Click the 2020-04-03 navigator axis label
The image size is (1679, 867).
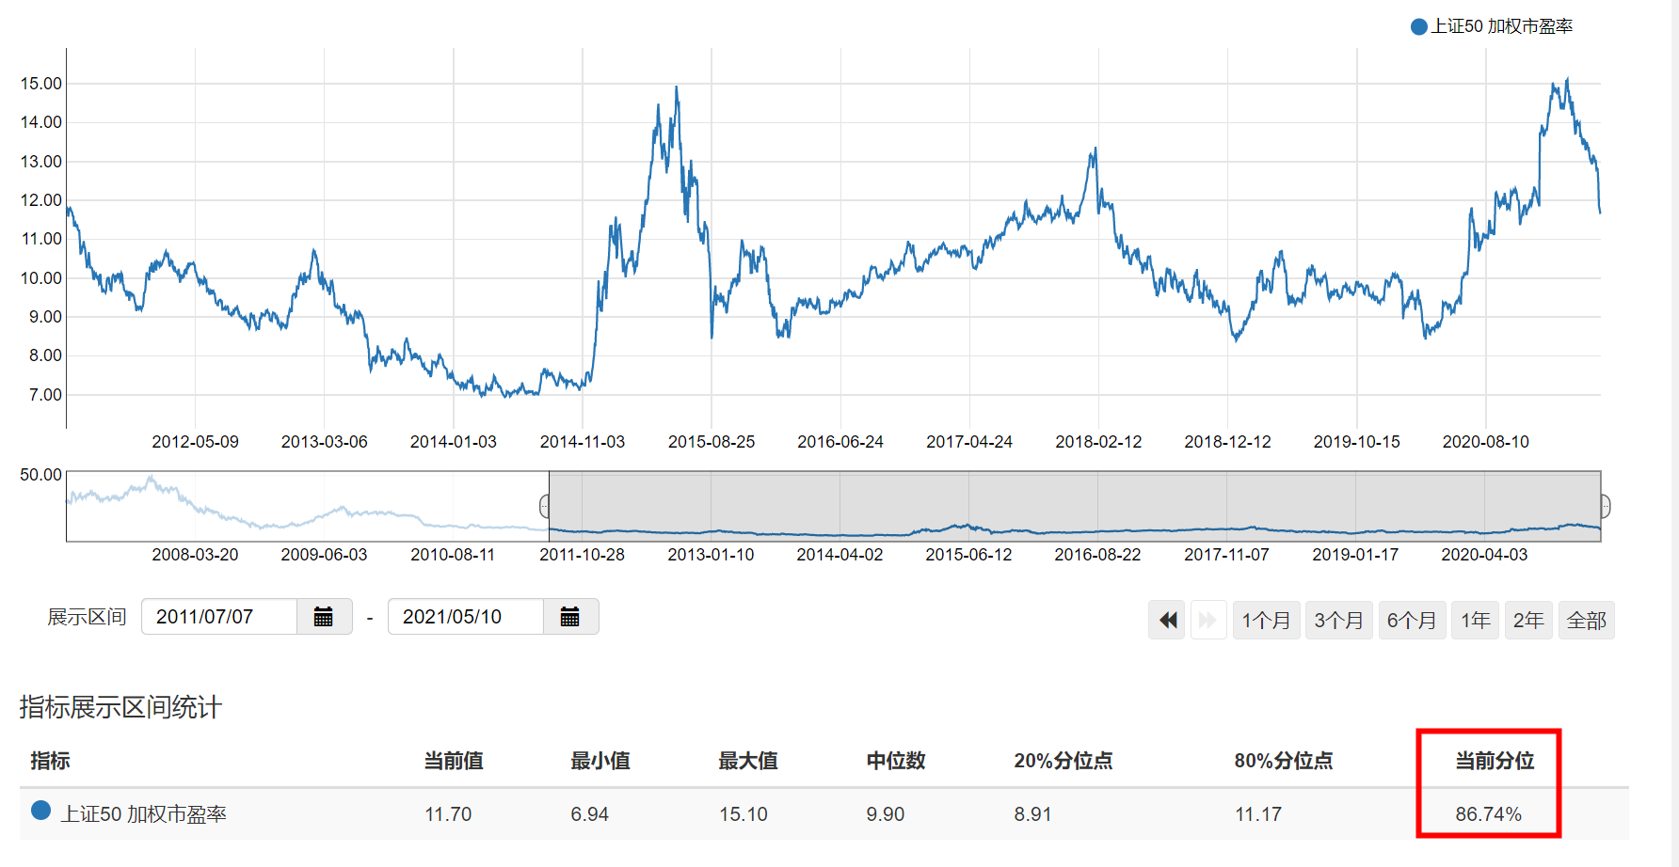point(1484,555)
